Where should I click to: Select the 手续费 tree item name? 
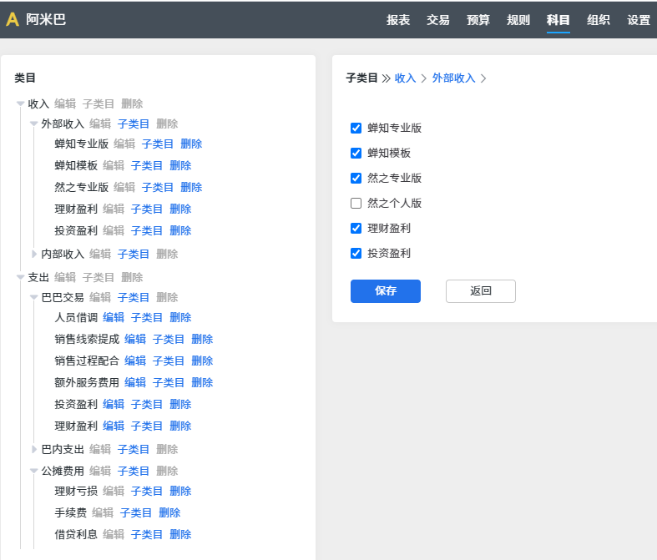pyautogui.click(x=70, y=513)
